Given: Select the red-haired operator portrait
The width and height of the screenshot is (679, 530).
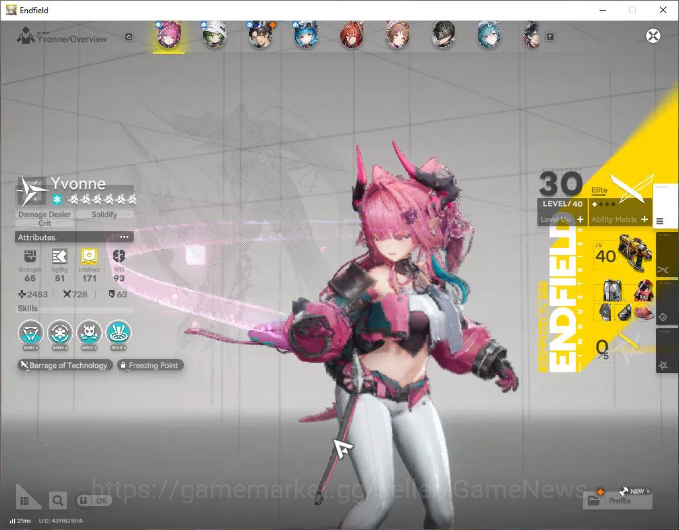Looking at the screenshot, I should (352, 34).
